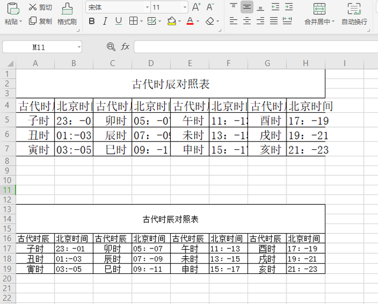378x304 pixels.
Task: Click the fx insert function button
Action: click(125, 47)
